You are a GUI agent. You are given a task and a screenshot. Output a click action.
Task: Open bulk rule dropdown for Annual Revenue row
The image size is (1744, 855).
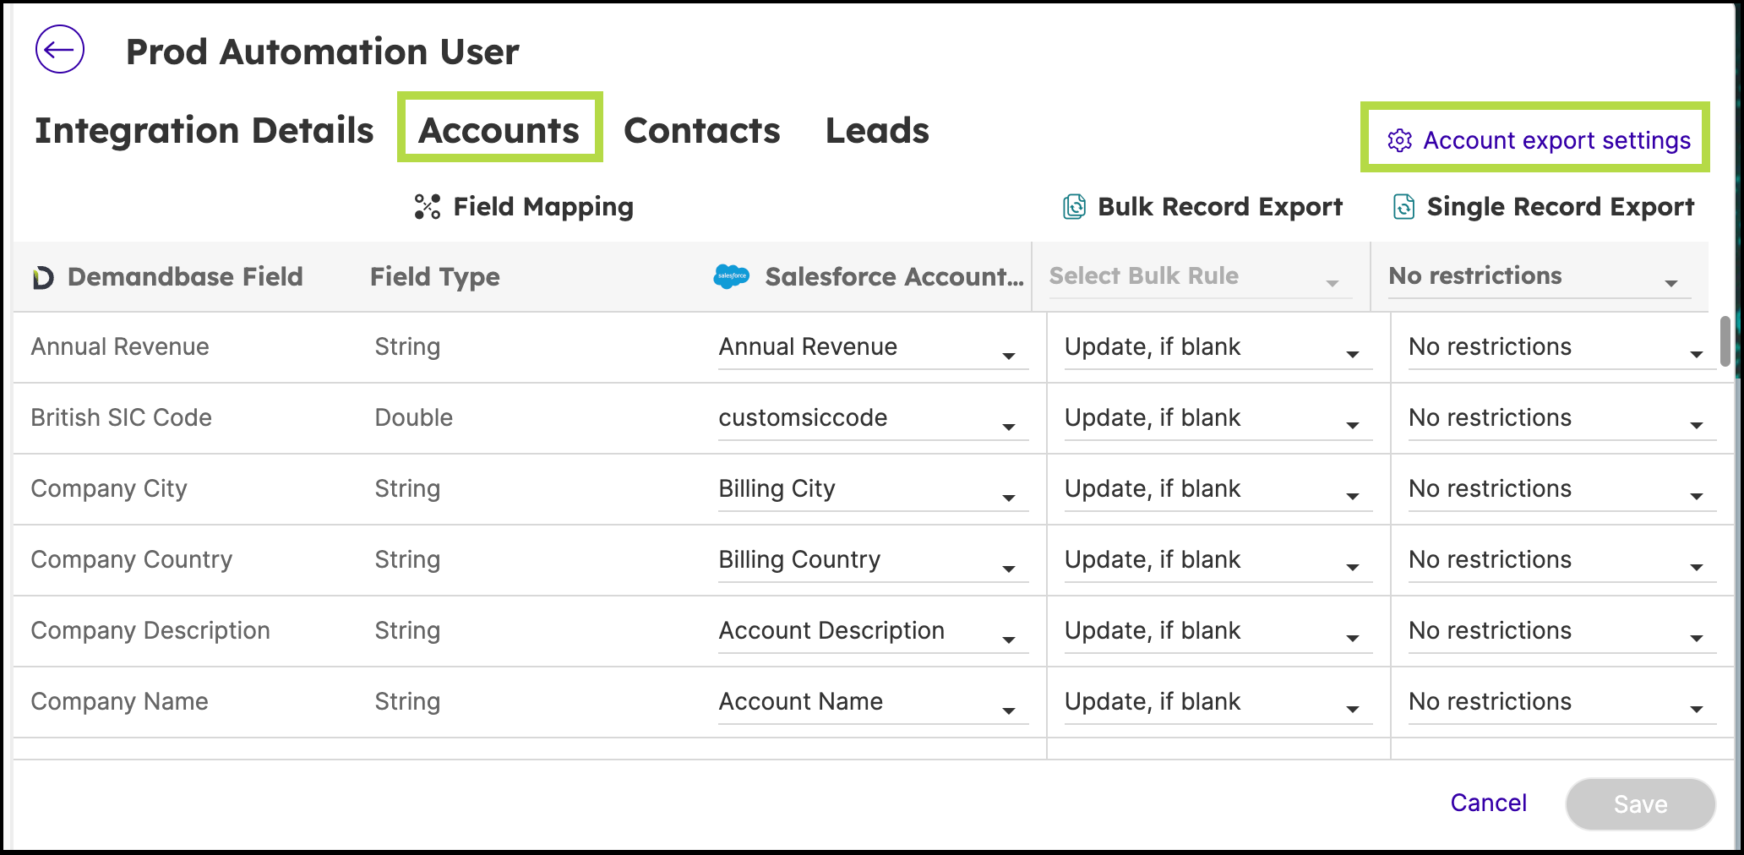(1218, 348)
